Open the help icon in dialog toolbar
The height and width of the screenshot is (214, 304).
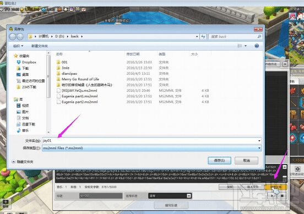[x=257, y=46]
